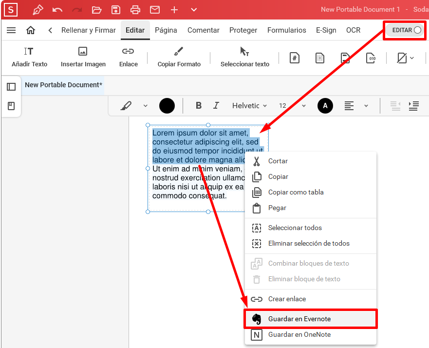Choose Pegar from context menu
This screenshot has height=348, width=429.
pyautogui.click(x=311, y=208)
